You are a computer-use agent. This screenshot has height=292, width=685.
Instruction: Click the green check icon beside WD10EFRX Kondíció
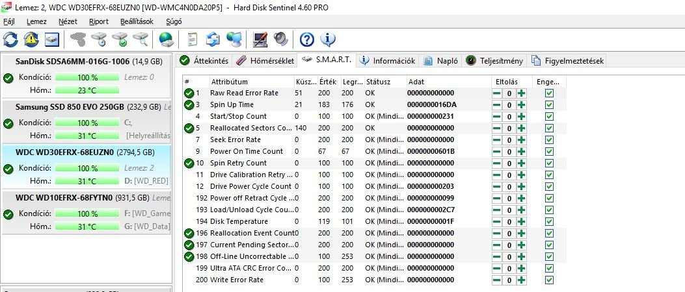(x=8, y=214)
